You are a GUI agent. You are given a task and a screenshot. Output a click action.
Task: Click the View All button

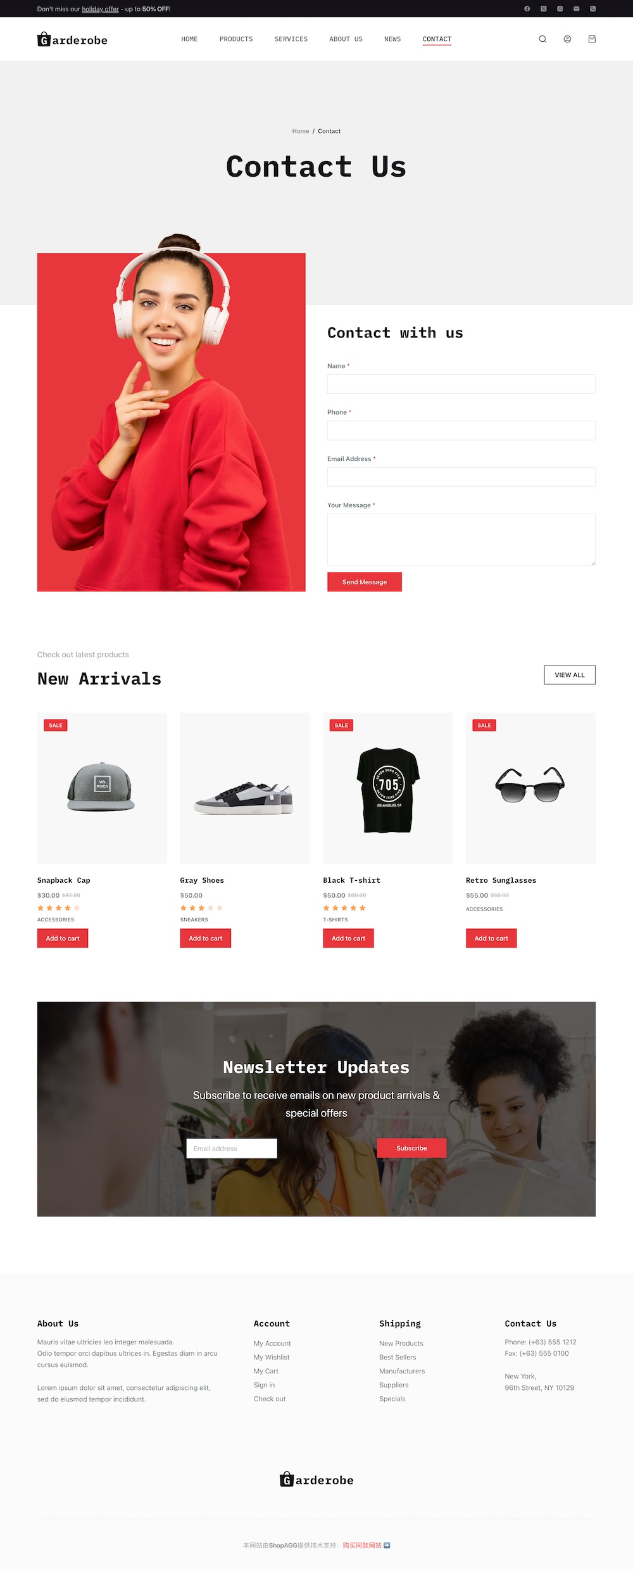coord(570,675)
